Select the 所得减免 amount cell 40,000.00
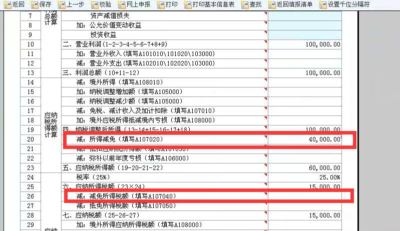This screenshot has height=231, width=400. coord(305,139)
